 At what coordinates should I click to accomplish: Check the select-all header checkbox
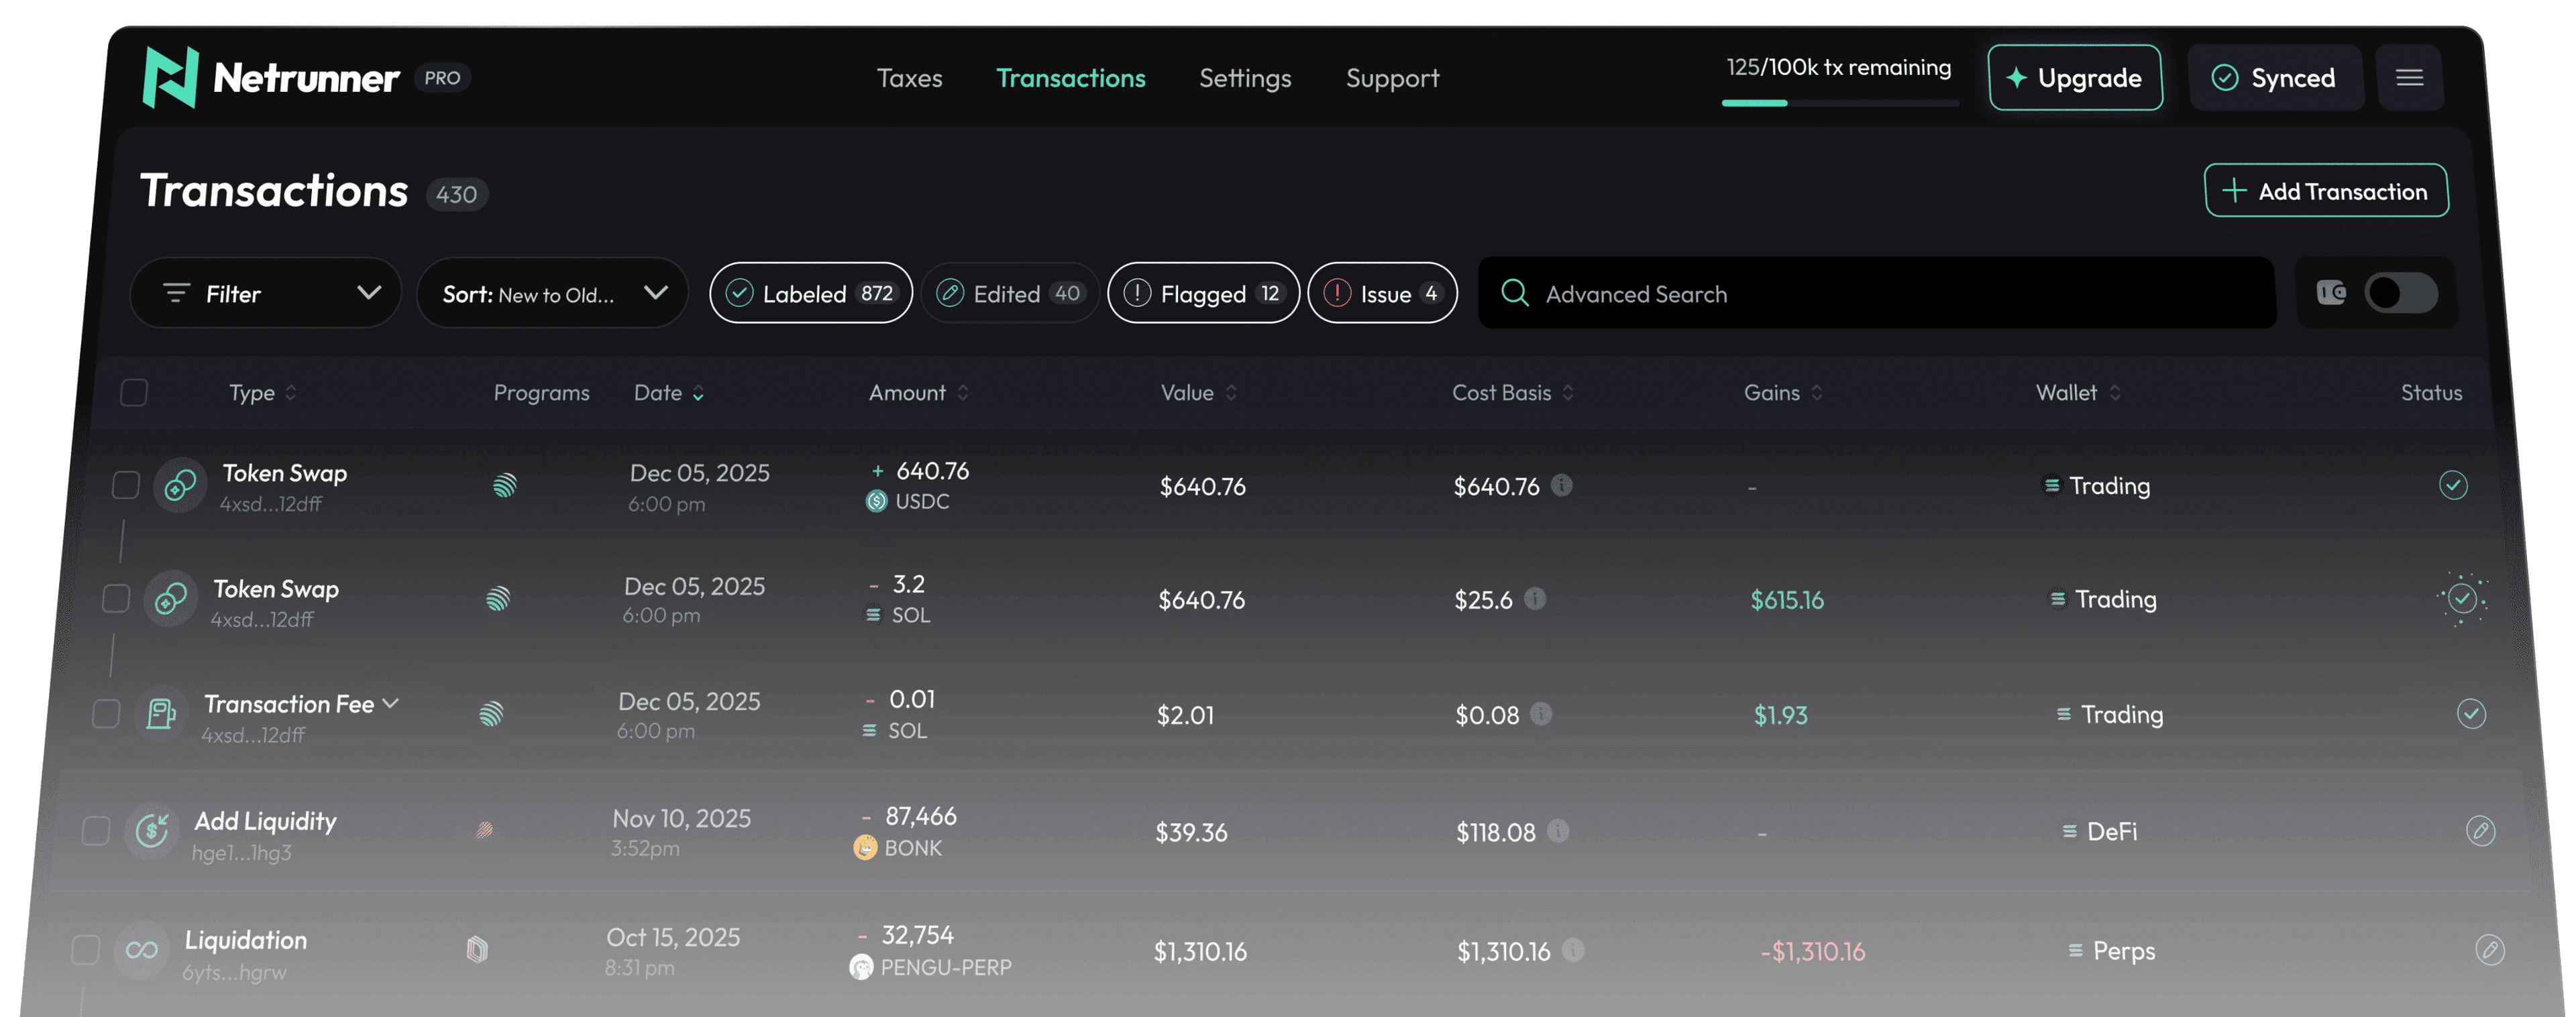pos(134,393)
